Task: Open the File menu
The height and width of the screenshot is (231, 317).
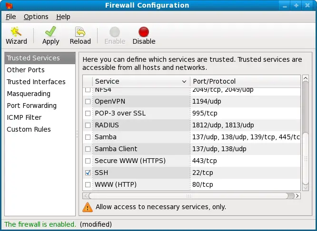Action: 10,17
